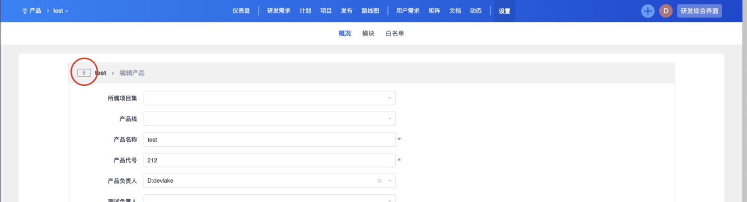
Task: Expand the 所属项目集 dropdown
Action: point(389,98)
